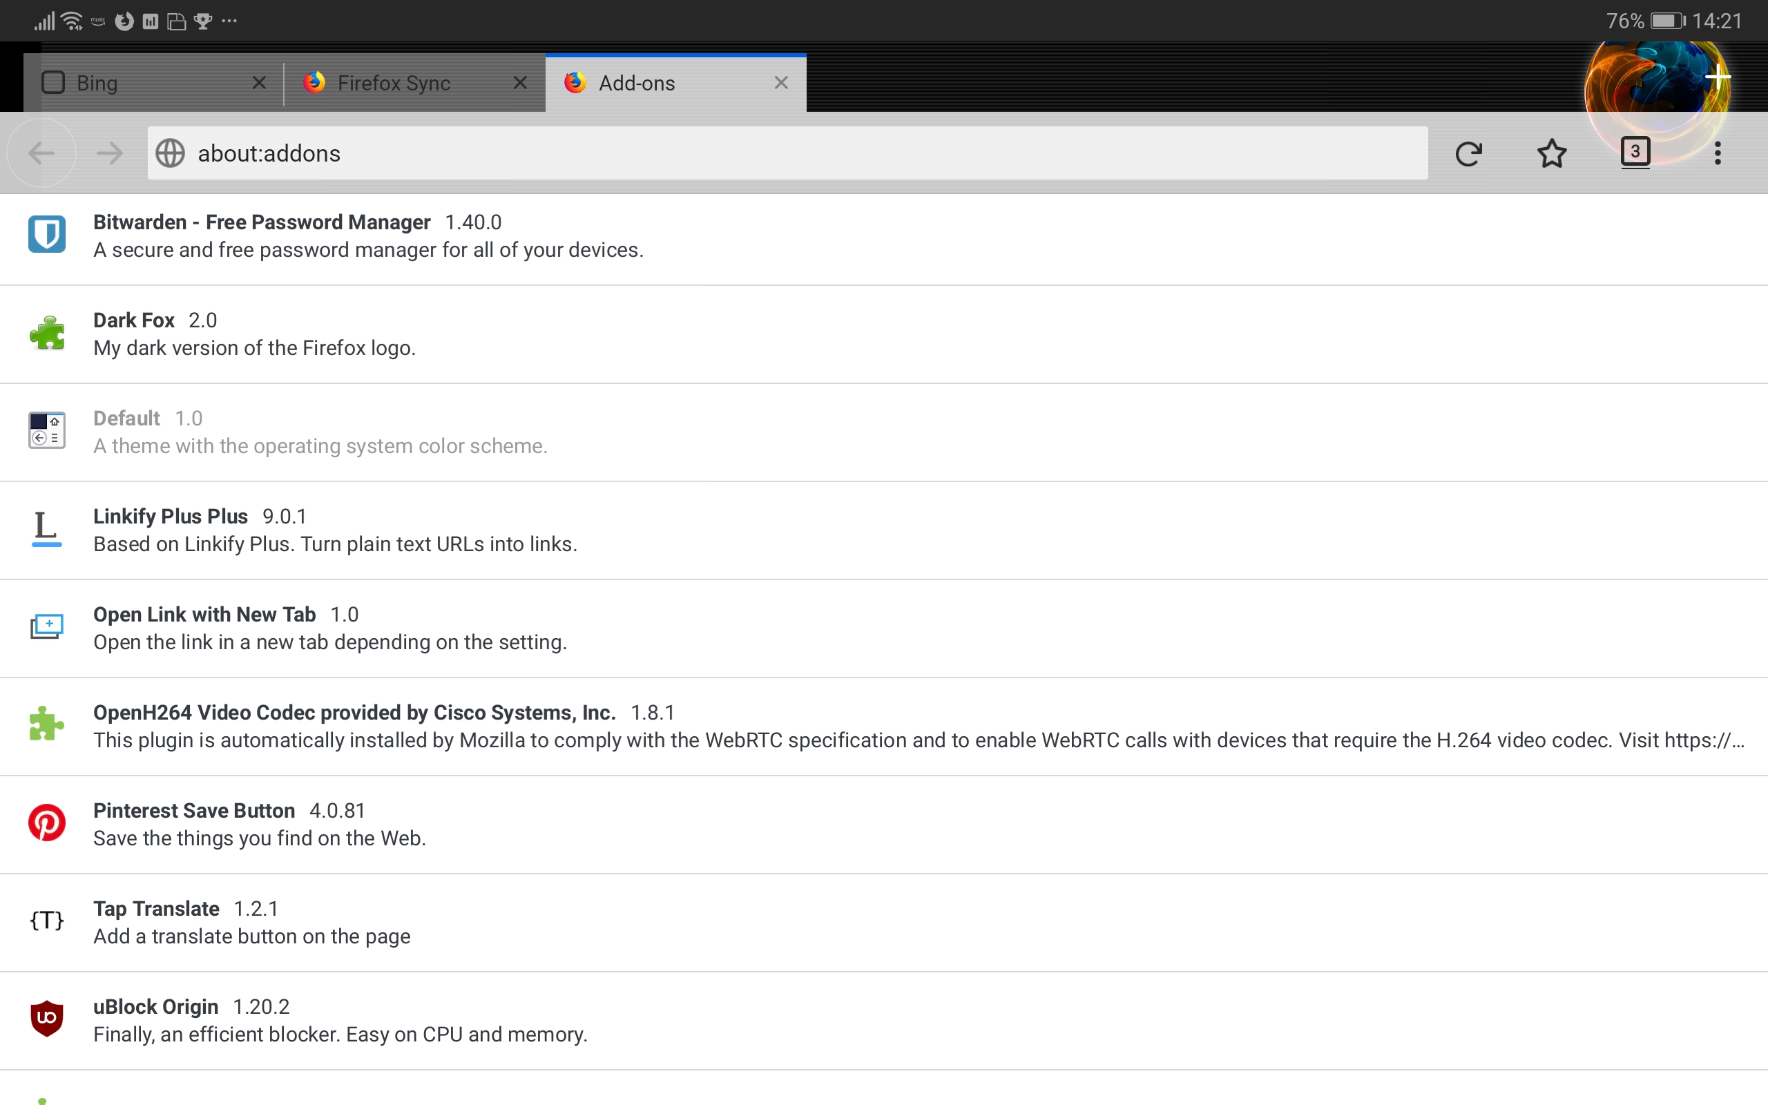
Task: Close the Firefox Sync tab
Action: [x=520, y=84]
